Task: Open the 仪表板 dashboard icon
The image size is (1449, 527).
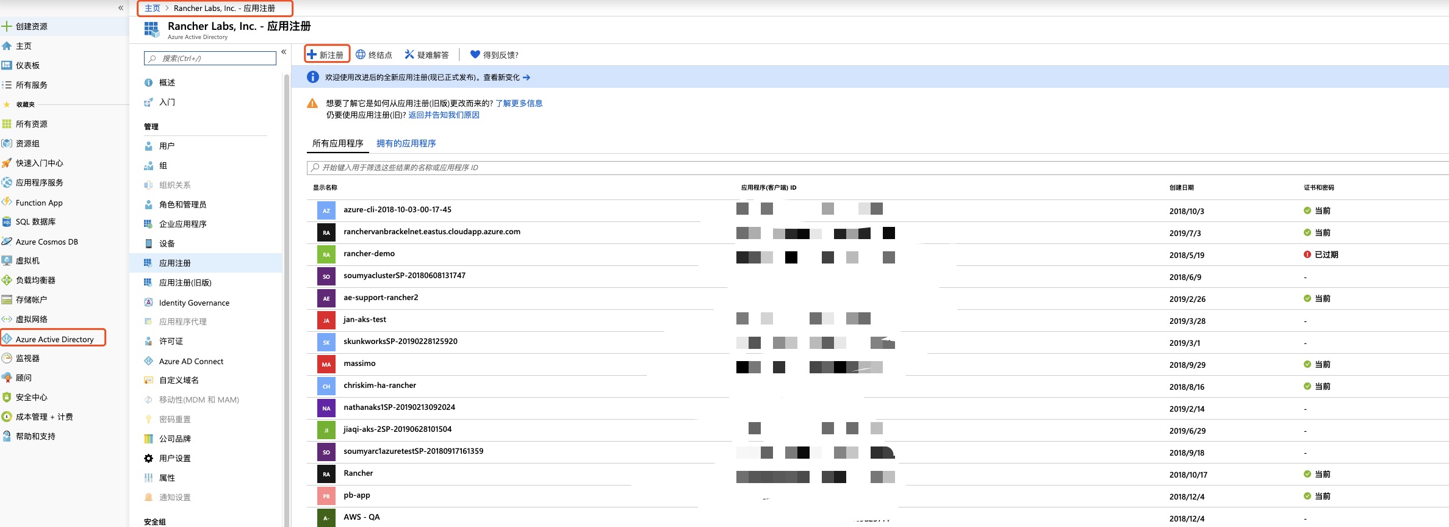Action: click(7, 65)
